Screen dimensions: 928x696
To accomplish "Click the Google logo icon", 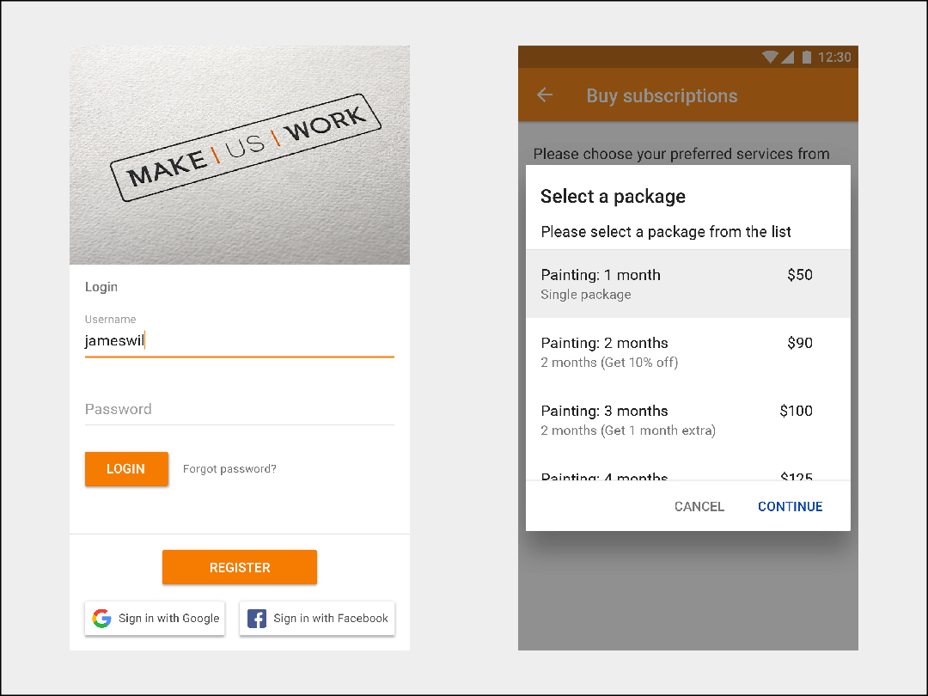I will pos(102,619).
